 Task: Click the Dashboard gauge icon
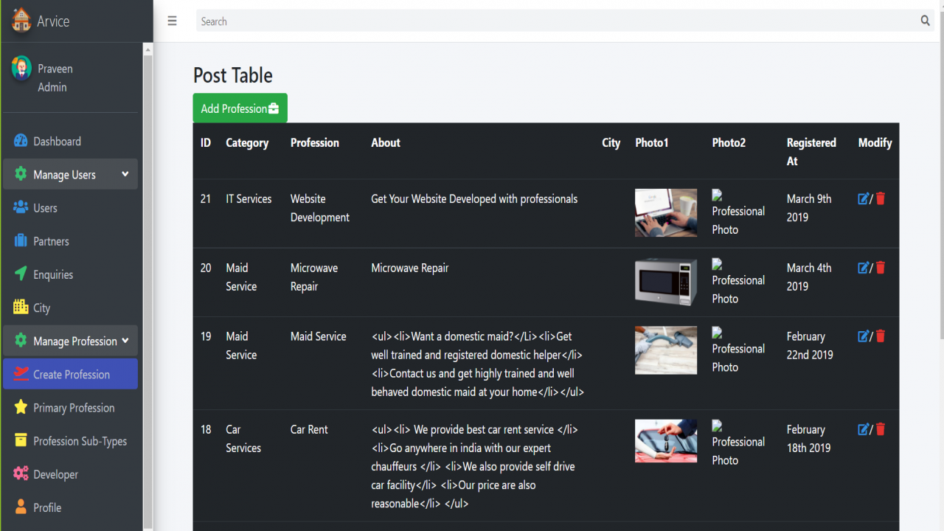[21, 141]
